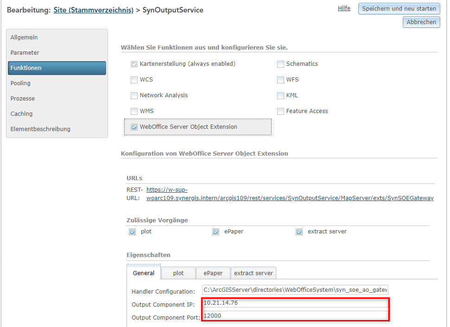The height and width of the screenshot is (327, 450).
Task: Select the extract server properties tab
Action: pos(254,273)
